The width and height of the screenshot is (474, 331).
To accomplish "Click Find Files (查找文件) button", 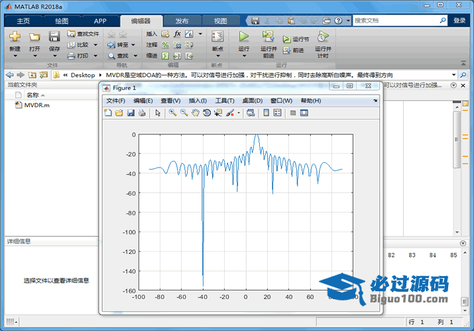I will pos(83,34).
